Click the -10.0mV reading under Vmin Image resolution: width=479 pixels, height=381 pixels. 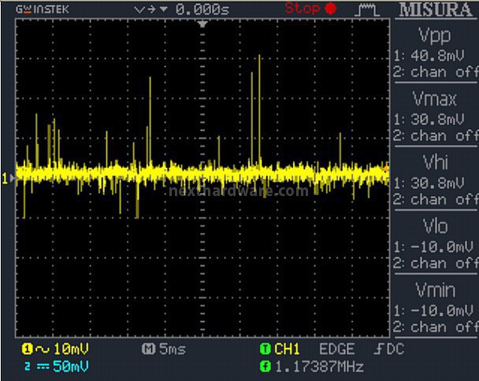pos(442,311)
